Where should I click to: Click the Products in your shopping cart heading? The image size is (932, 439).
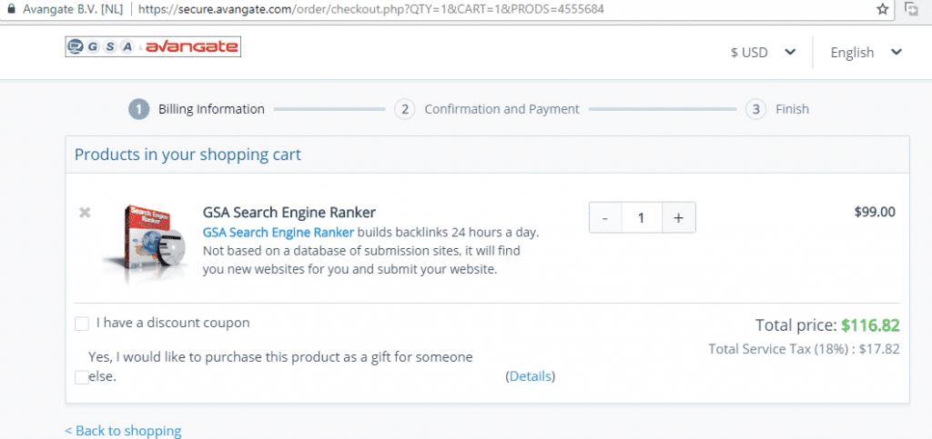pos(187,155)
